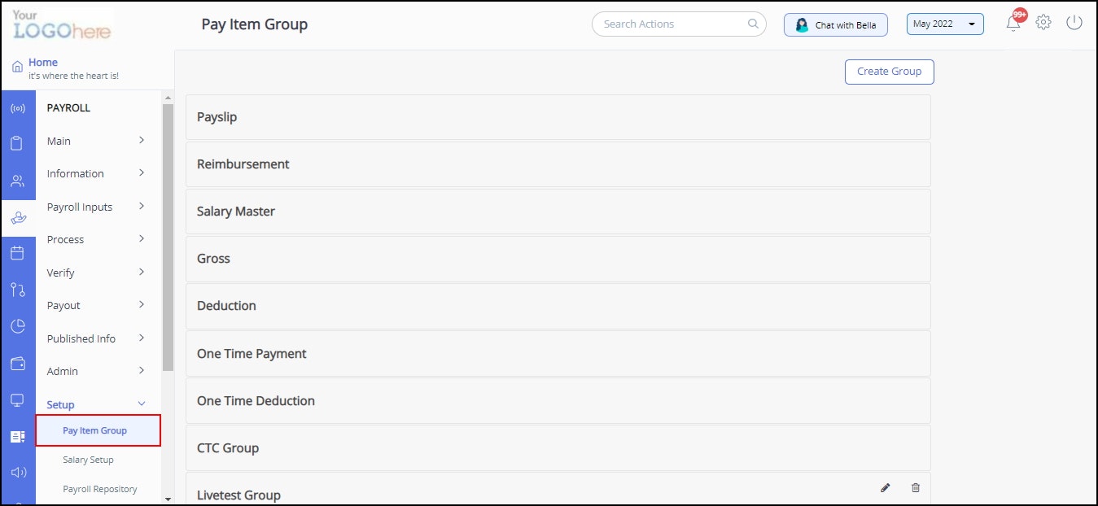Open the calendar icon in sidebar
1098x506 pixels.
pos(18,253)
